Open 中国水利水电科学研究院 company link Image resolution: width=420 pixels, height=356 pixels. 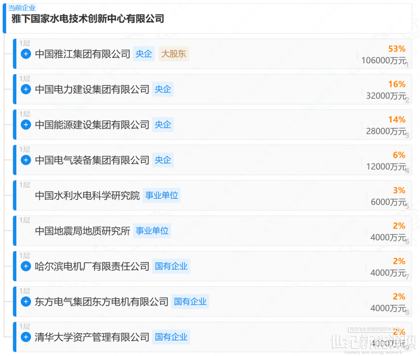[x=87, y=195]
